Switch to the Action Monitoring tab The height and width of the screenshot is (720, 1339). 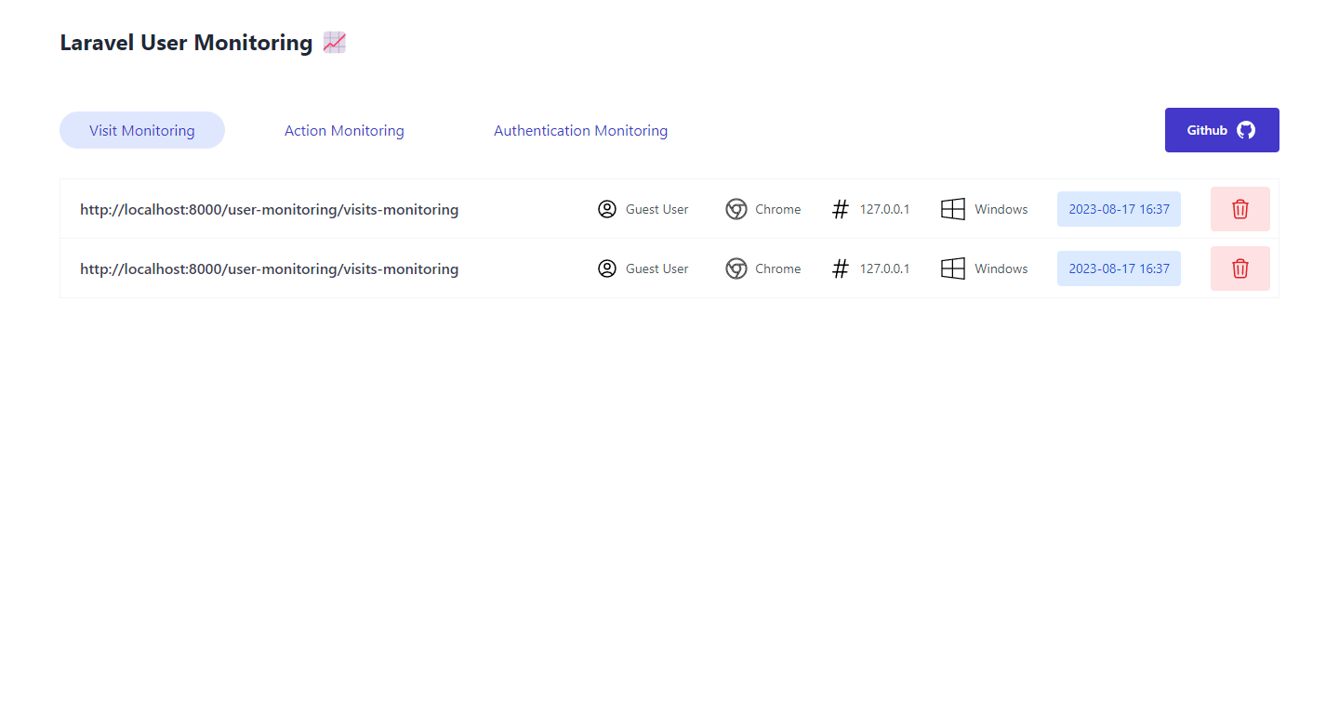pyautogui.click(x=344, y=130)
